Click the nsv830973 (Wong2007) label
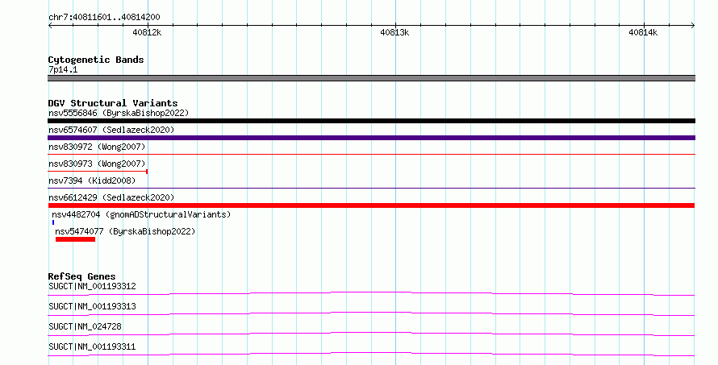 click(x=97, y=164)
